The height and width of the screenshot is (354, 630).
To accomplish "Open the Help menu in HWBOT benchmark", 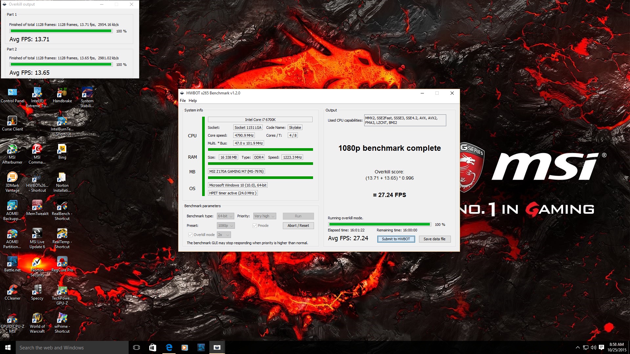I will 193,101.
